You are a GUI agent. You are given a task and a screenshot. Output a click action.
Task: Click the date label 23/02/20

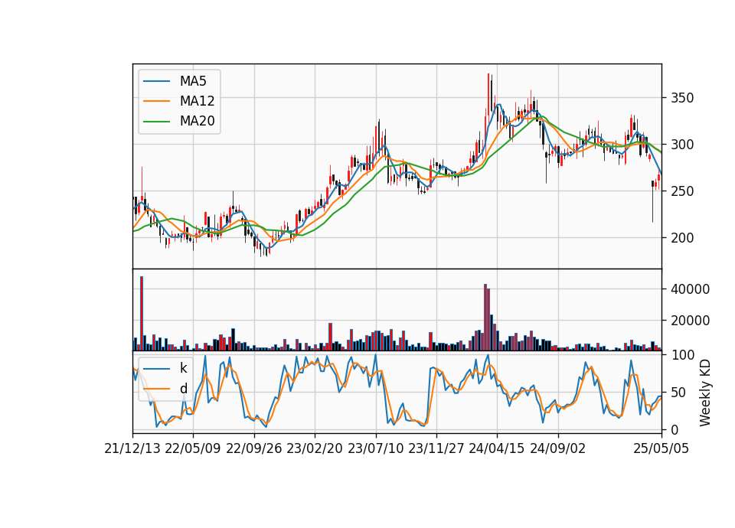[315, 448]
